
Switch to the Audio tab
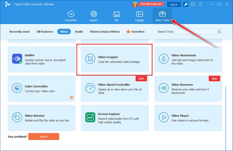click(x=79, y=32)
